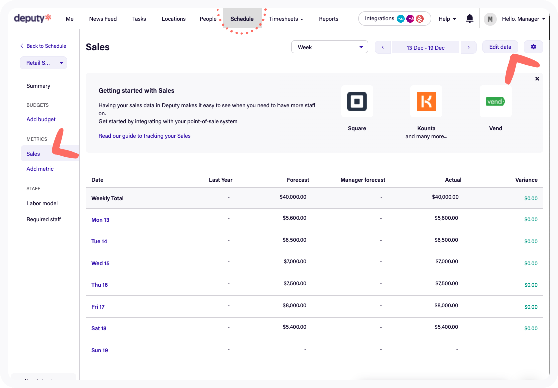Open the Week period dropdown
558x388 pixels.
click(330, 47)
